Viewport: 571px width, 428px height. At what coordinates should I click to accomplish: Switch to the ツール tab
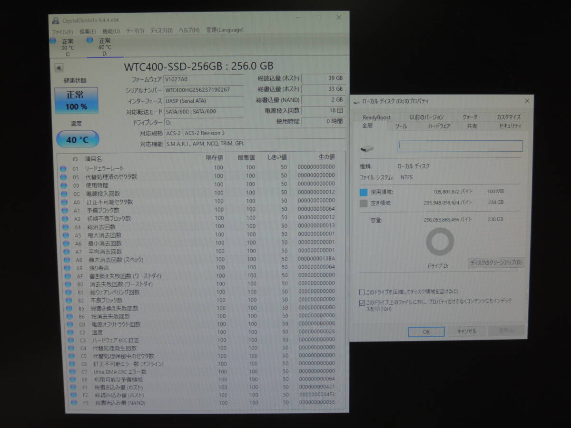tap(401, 126)
